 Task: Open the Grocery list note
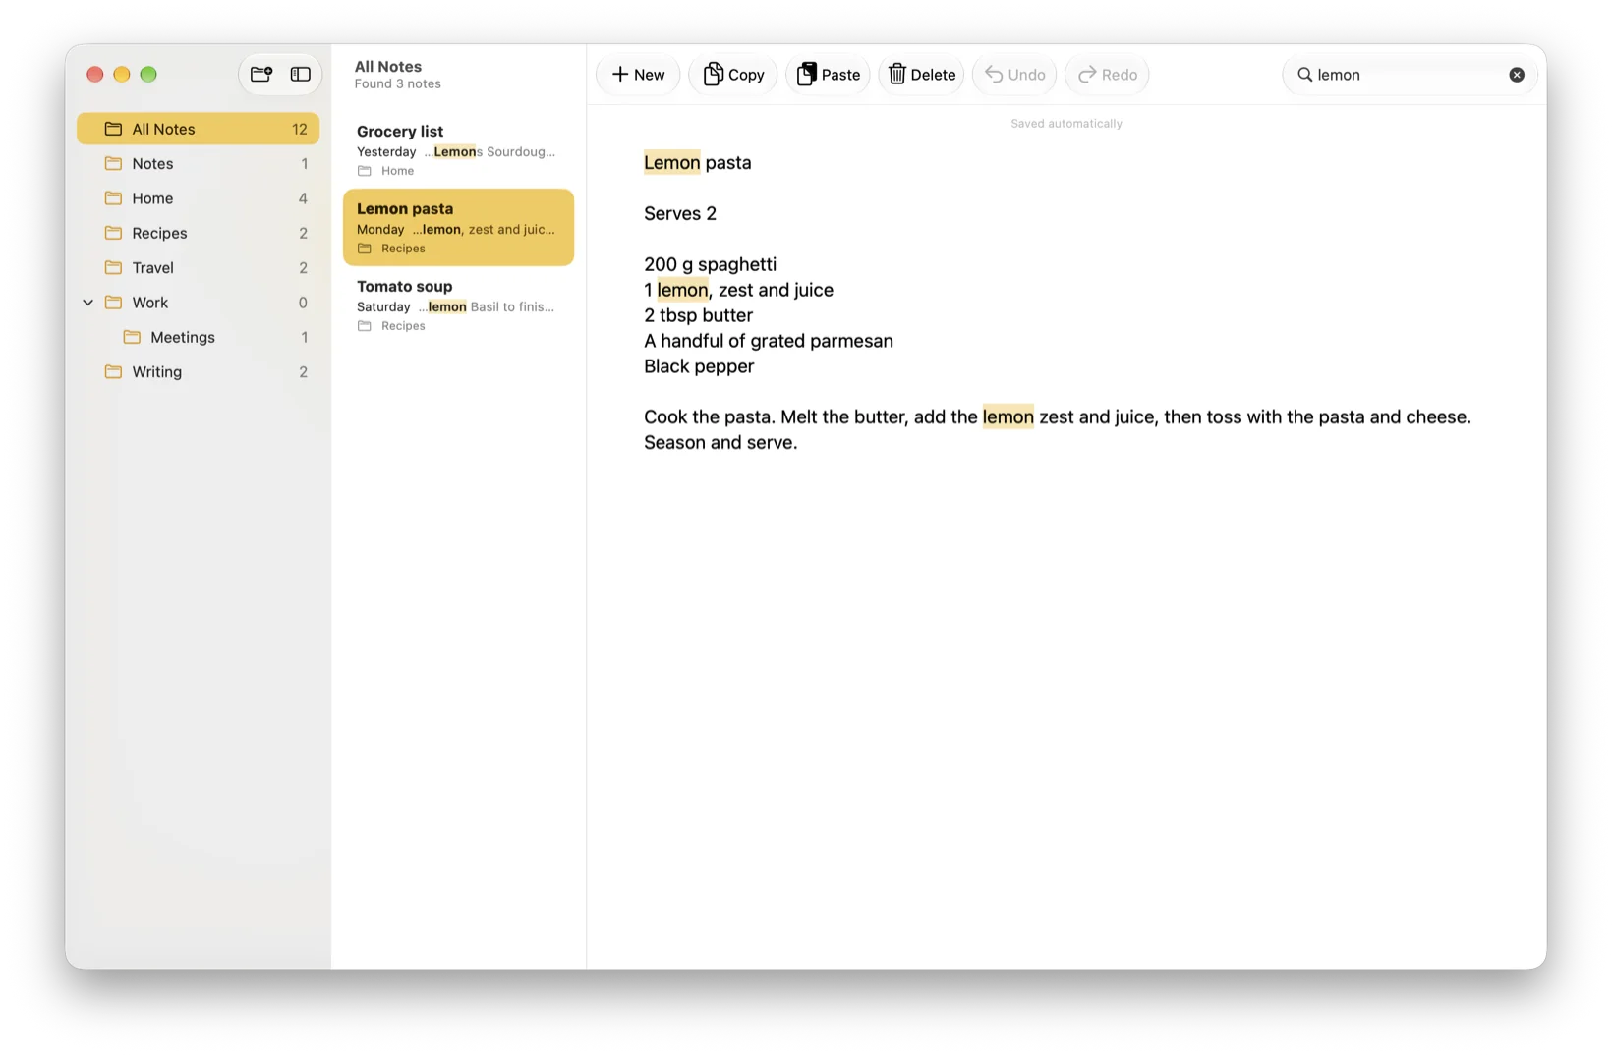(458, 150)
